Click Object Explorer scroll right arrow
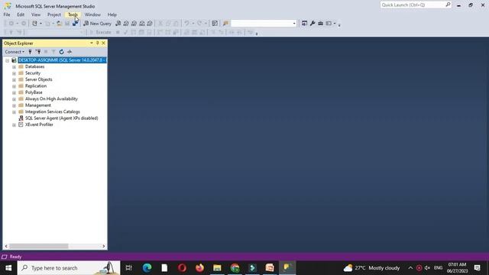Image resolution: width=489 pixels, height=275 pixels. pyautogui.click(x=104, y=246)
